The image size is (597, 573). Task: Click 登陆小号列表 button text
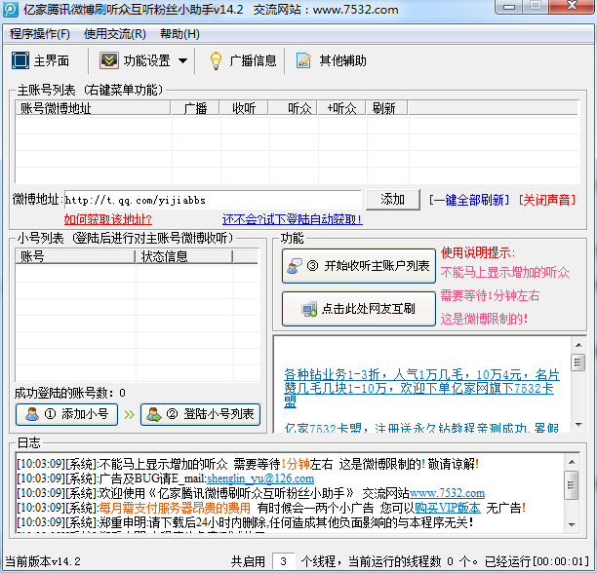[x=219, y=414]
